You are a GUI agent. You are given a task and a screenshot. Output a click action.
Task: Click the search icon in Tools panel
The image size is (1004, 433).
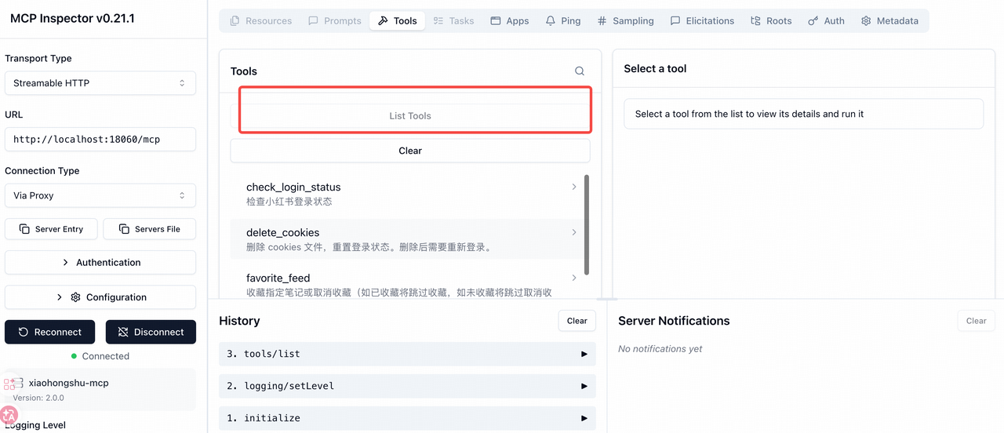coord(580,71)
